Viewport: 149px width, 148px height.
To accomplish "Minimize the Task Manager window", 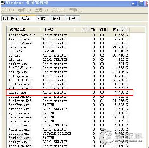I will (134, 3).
